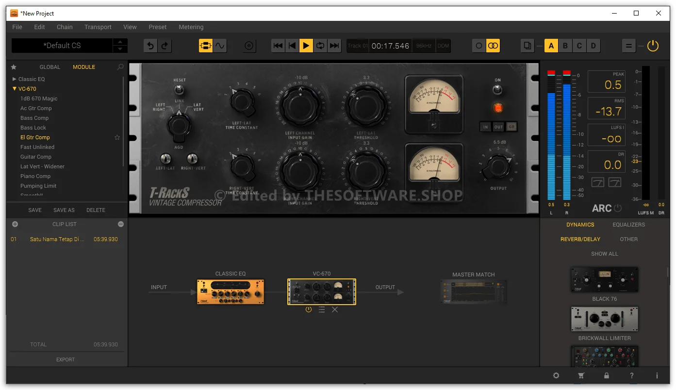This screenshot has height=390, width=676.
Task: Step preset down arrow
Action: coord(120,49)
